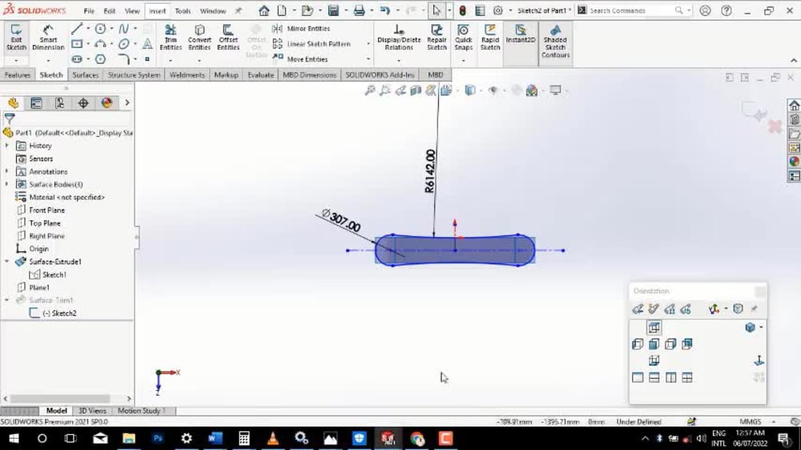Switch to 3D Views tab
This screenshot has height=450, width=801.
(92, 411)
